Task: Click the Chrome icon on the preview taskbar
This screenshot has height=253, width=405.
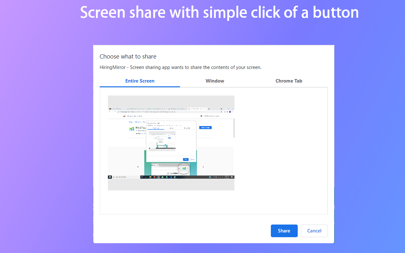Action: 158,177
